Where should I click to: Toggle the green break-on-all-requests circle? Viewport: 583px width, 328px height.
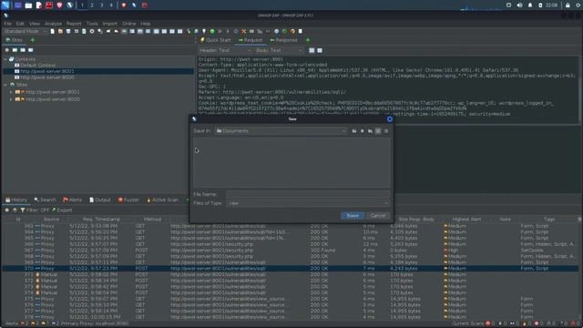[212, 32]
